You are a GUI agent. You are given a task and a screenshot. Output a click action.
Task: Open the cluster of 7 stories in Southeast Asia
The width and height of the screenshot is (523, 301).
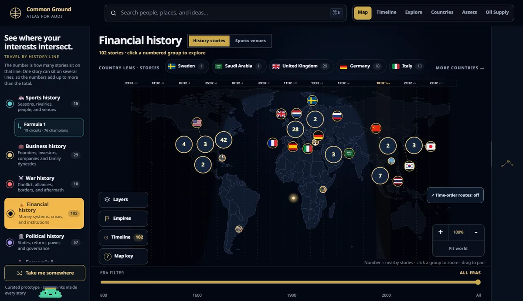click(380, 176)
